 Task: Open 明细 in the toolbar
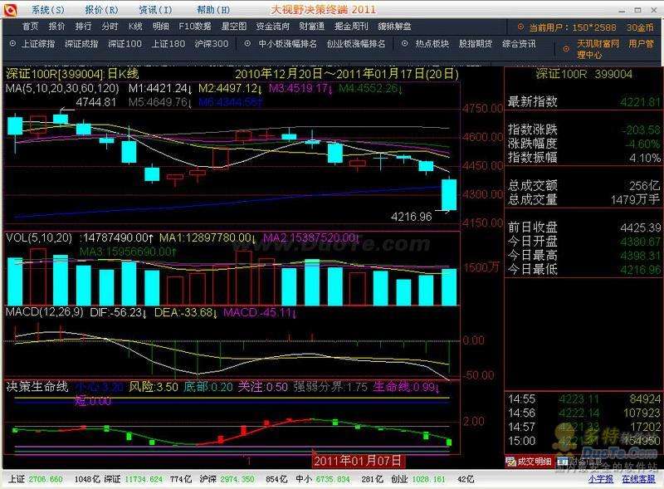[161, 27]
